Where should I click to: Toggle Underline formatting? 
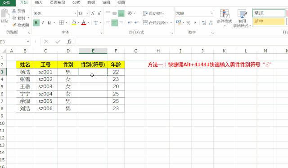(49, 23)
